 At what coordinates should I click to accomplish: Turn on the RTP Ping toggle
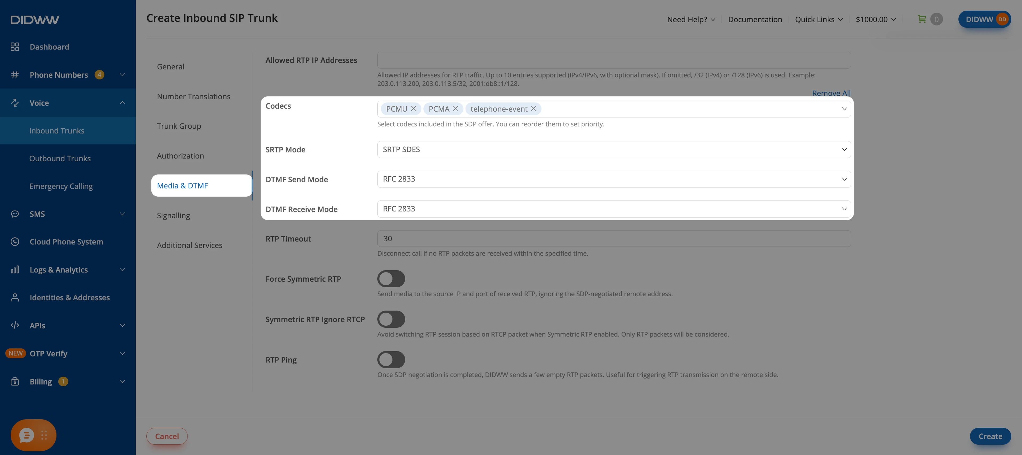click(x=391, y=360)
